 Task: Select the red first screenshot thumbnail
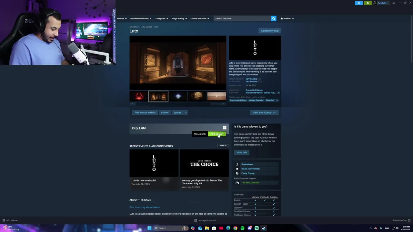pyautogui.click(x=139, y=96)
